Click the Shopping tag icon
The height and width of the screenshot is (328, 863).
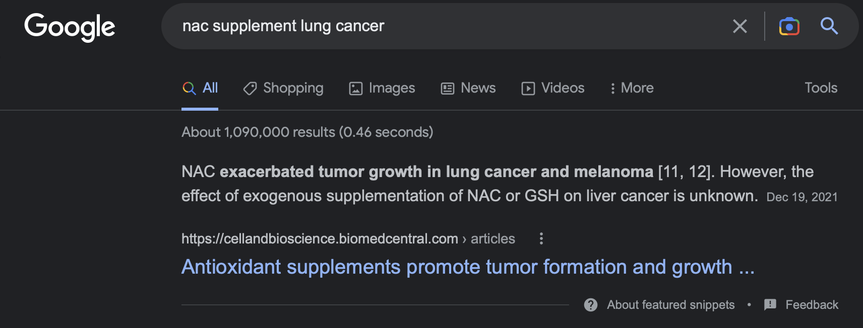250,89
